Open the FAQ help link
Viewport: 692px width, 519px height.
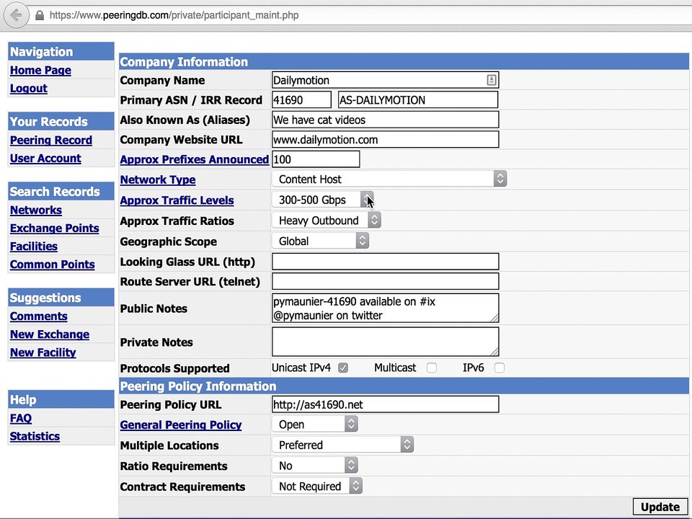pos(21,418)
